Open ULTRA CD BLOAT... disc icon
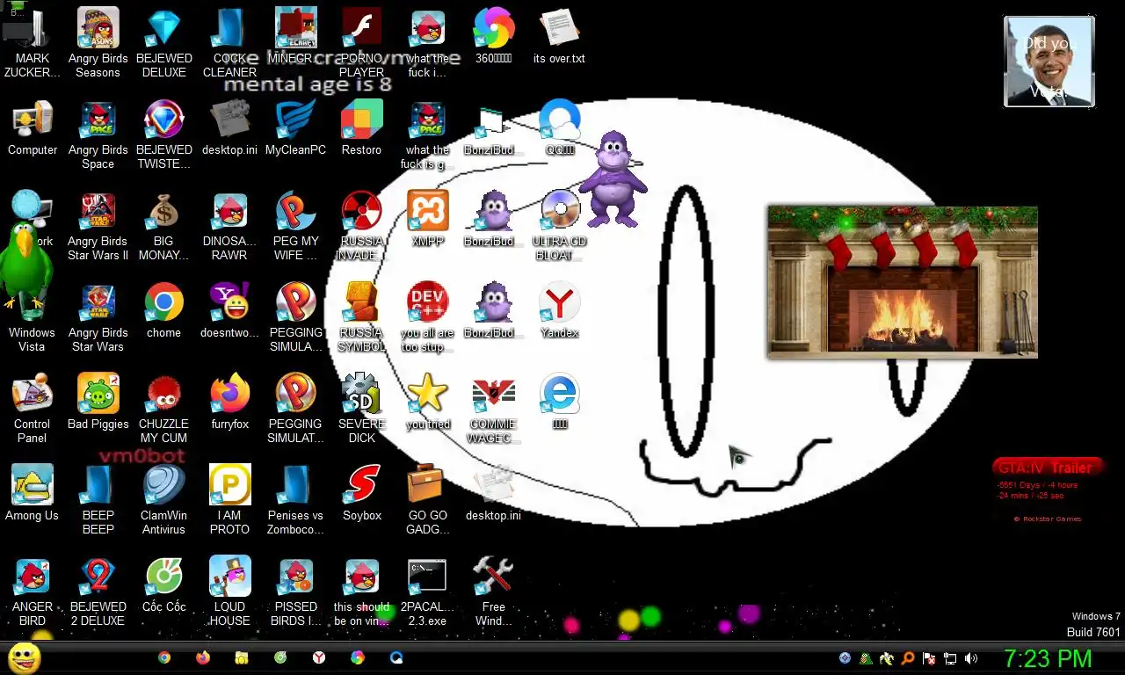Viewport: 1125px width, 675px height. coord(559,225)
